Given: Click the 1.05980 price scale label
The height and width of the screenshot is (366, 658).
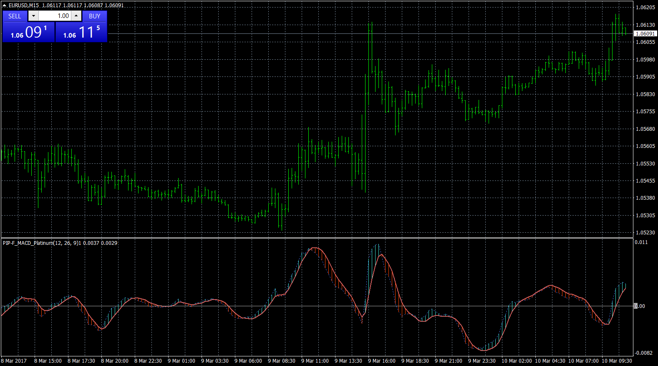Looking at the screenshot, I should tap(645, 59).
